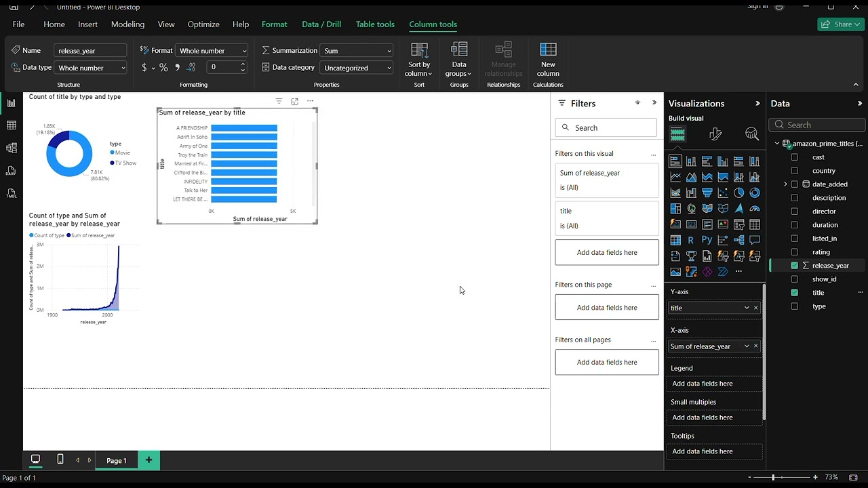Open the Format Whole number dropdown
This screenshot has width=868, height=488.
pos(212,50)
